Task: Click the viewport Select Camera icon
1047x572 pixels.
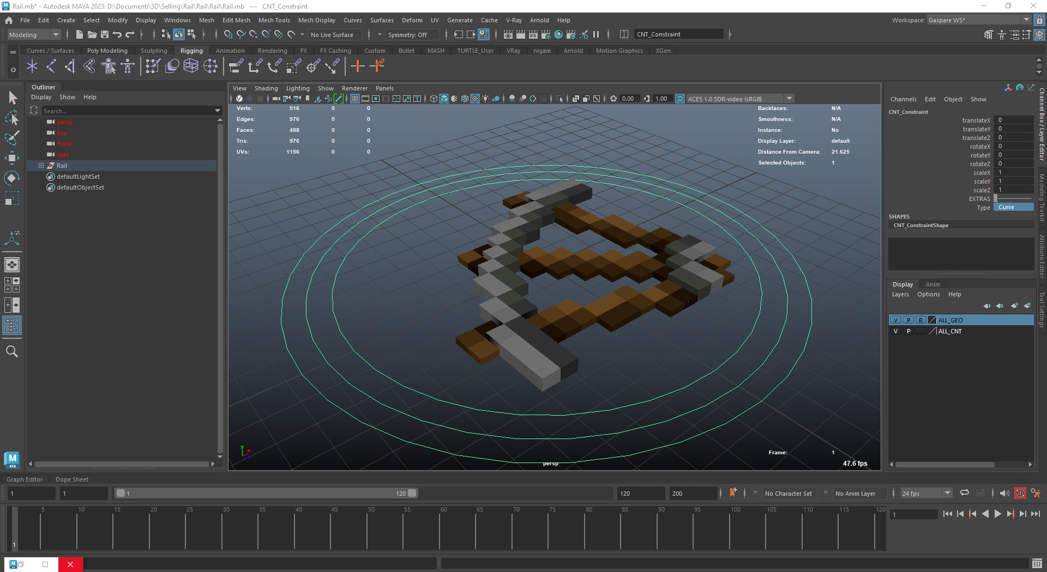Action: point(276,99)
